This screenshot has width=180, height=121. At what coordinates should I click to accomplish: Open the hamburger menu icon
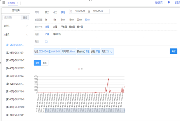click(x=3, y=3)
